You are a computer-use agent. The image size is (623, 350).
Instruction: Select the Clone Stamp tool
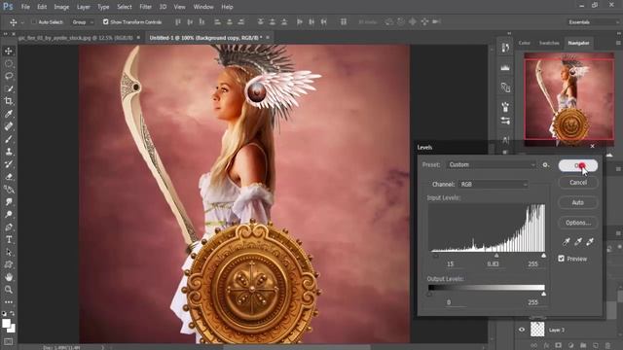(x=9, y=152)
